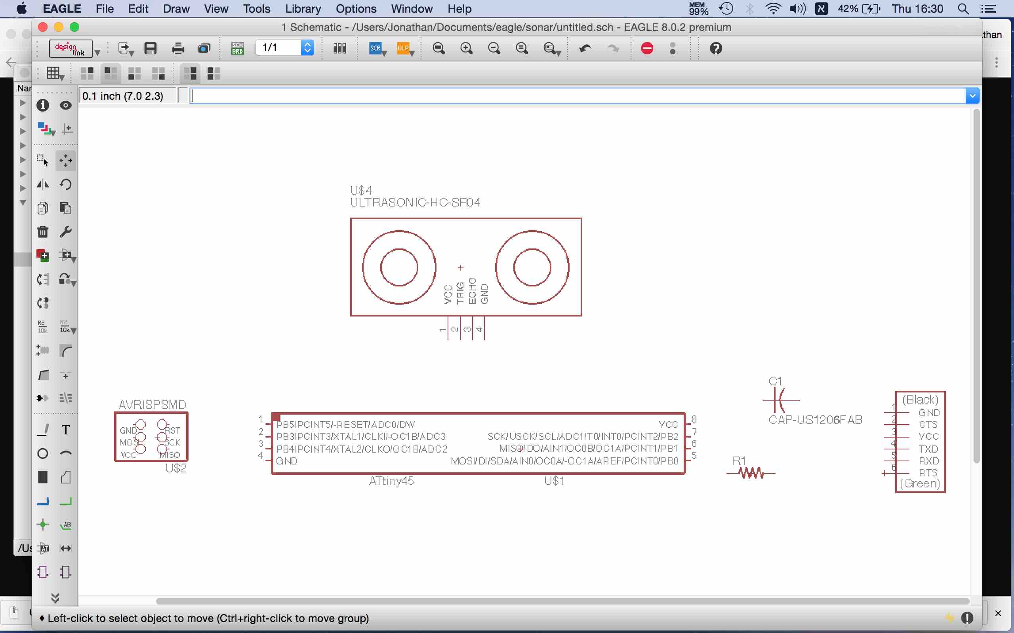1014x633 pixels.
Task: Select the Mirror tool
Action: pyautogui.click(x=43, y=184)
